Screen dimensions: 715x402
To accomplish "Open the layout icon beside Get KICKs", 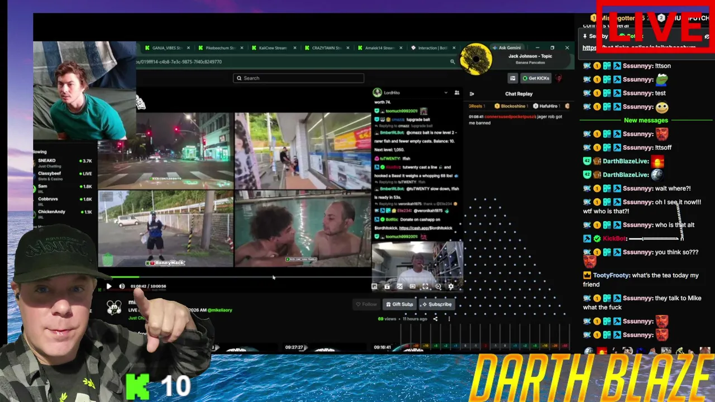I will click(x=512, y=78).
